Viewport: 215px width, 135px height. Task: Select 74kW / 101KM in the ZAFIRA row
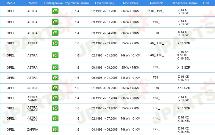coord(130,129)
